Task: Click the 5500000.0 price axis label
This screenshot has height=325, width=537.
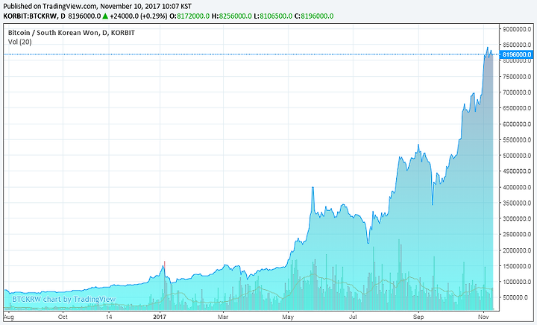Action: [517, 140]
